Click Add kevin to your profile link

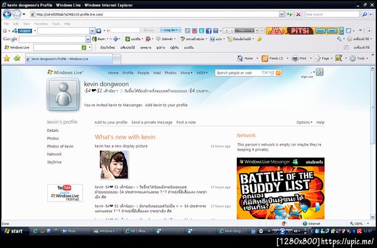coord(167,105)
